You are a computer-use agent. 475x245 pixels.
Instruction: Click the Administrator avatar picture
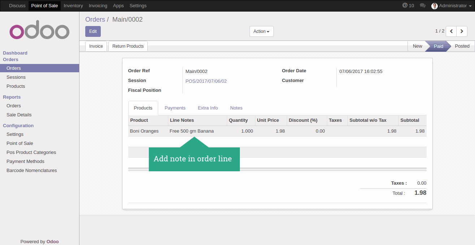coord(435,6)
